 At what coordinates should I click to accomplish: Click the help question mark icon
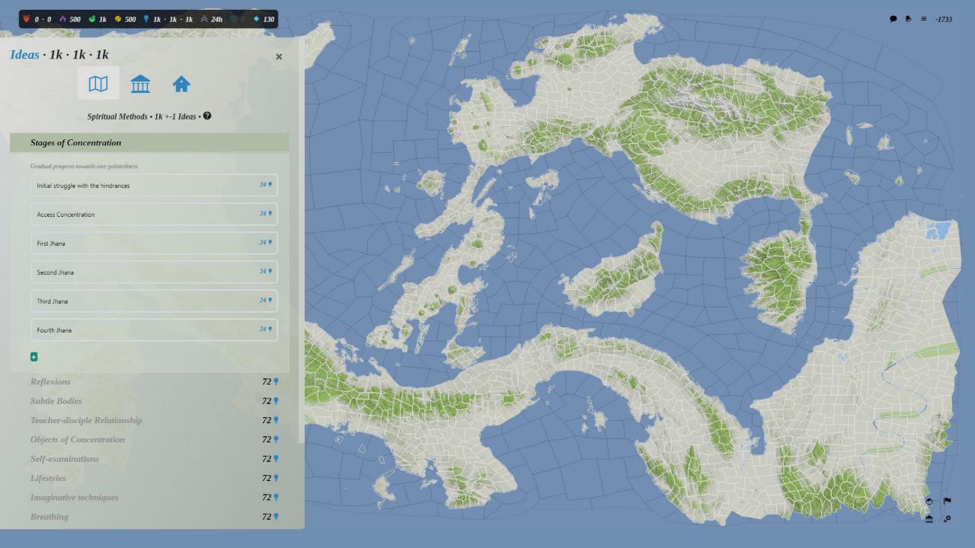(x=207, y=116)
